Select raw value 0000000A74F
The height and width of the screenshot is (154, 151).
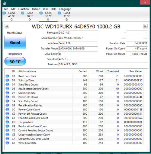(133, 97)
